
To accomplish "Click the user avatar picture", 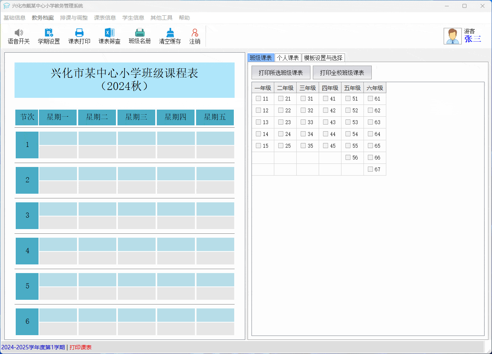I will point(452,36).
